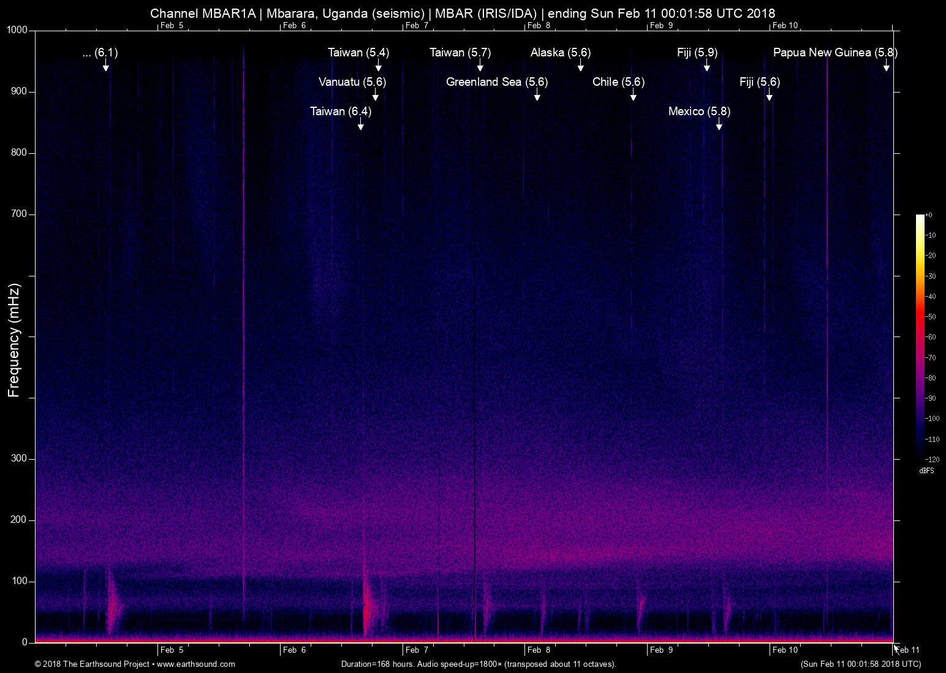Select the Taiwan (5.7) event label
Image resolution: width=946 pixels, height=673 pixels.
(x=460, y=53)
